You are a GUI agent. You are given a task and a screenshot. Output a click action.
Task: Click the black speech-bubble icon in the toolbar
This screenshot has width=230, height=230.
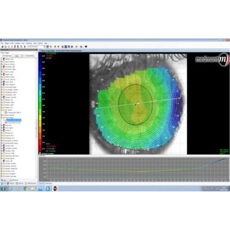(x=86, y=46)
